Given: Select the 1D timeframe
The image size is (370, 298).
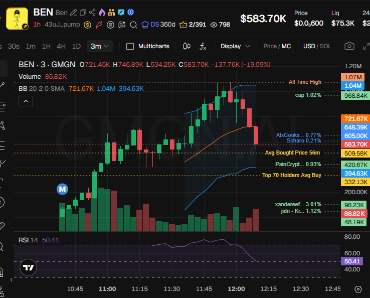Looking at the screenshot, I should (x=76, y=46).
